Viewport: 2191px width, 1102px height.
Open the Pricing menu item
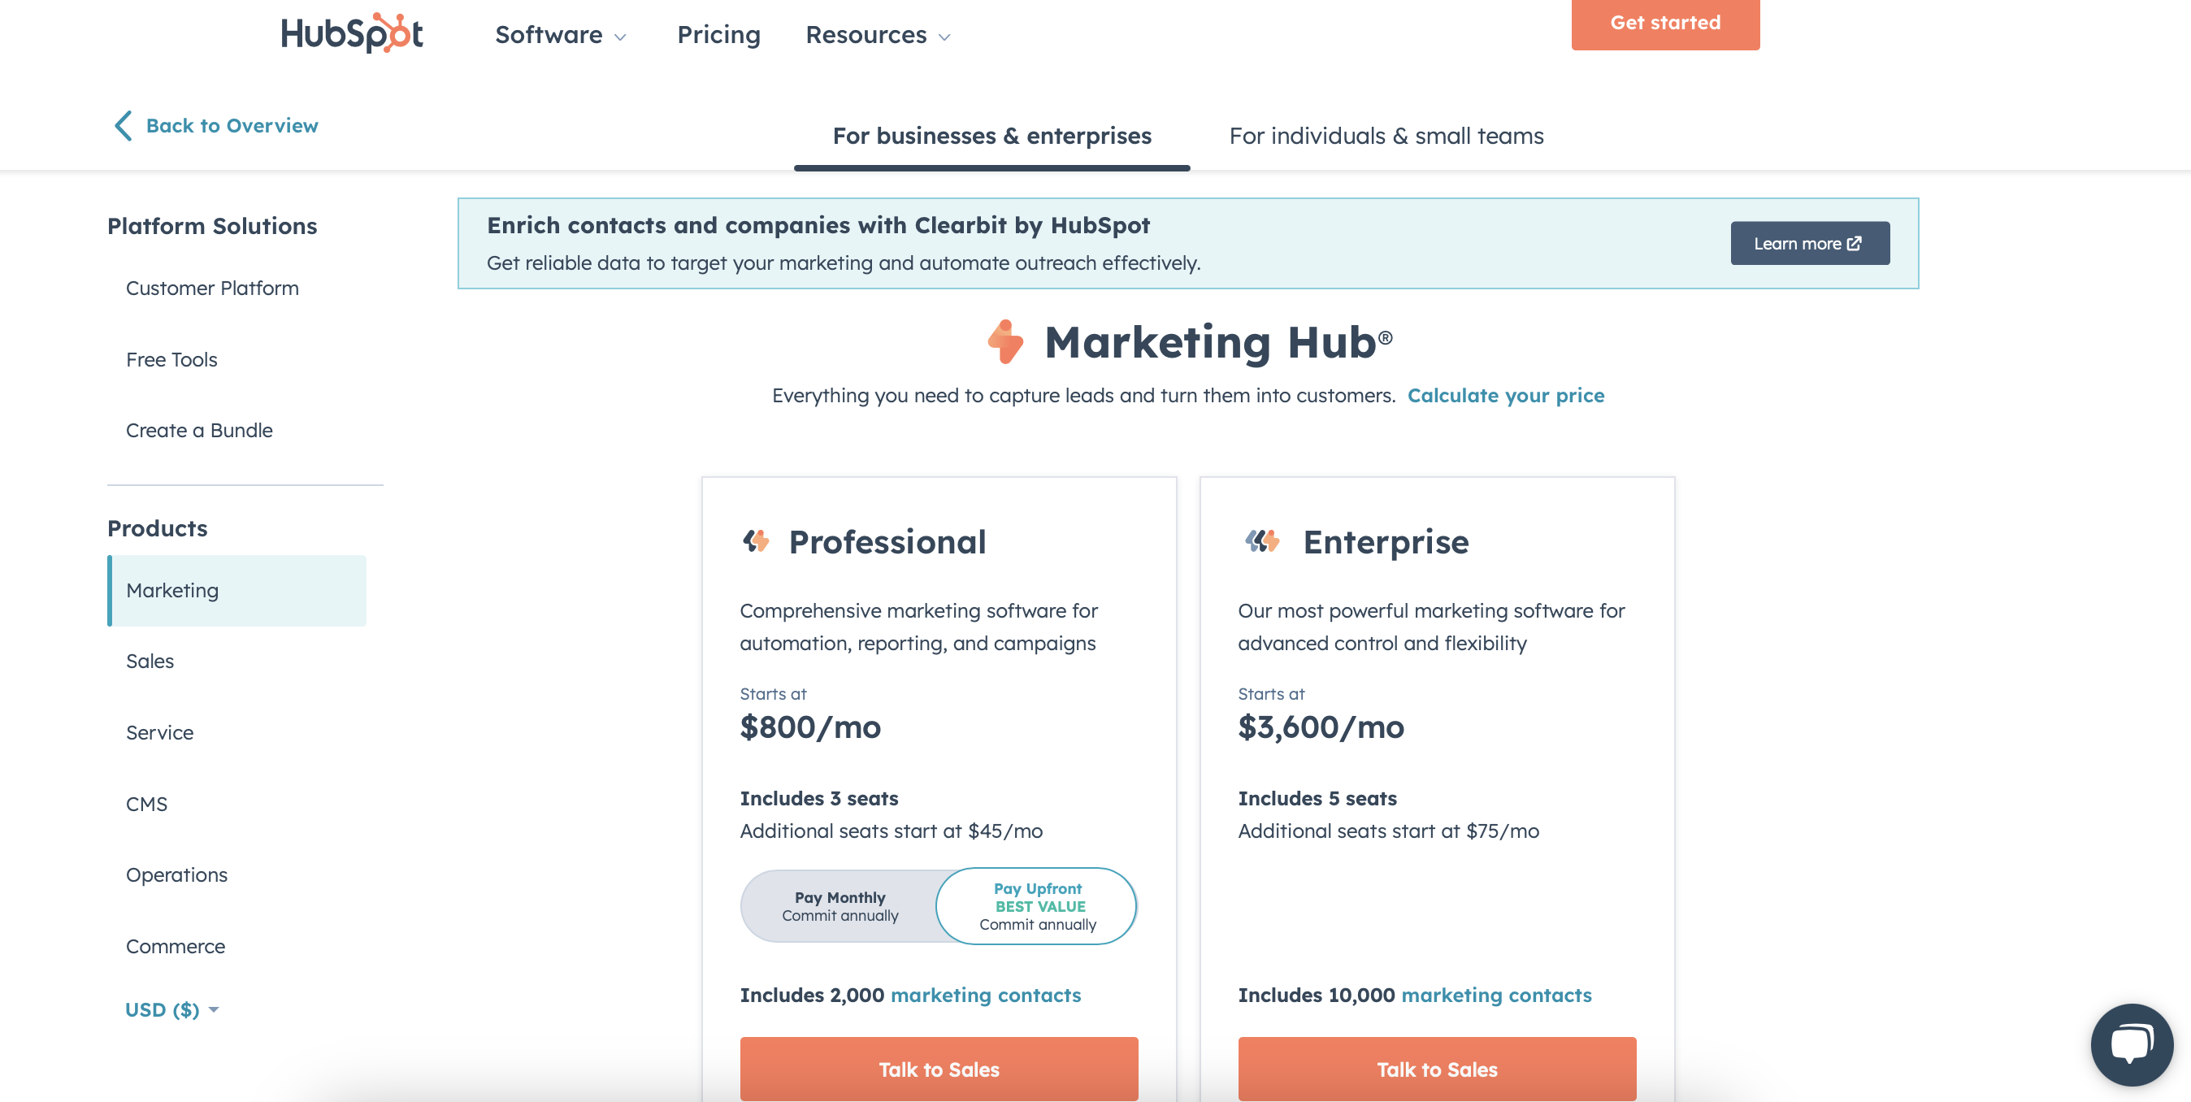718,35
